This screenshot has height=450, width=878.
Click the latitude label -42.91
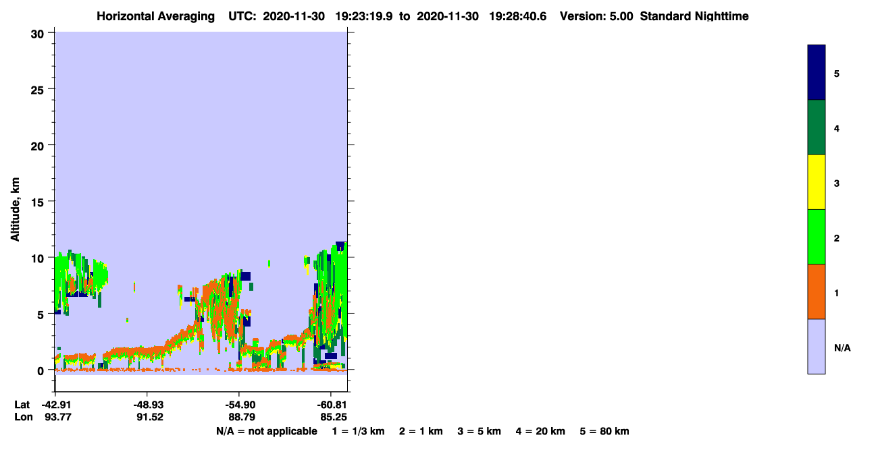click(55, 404)
